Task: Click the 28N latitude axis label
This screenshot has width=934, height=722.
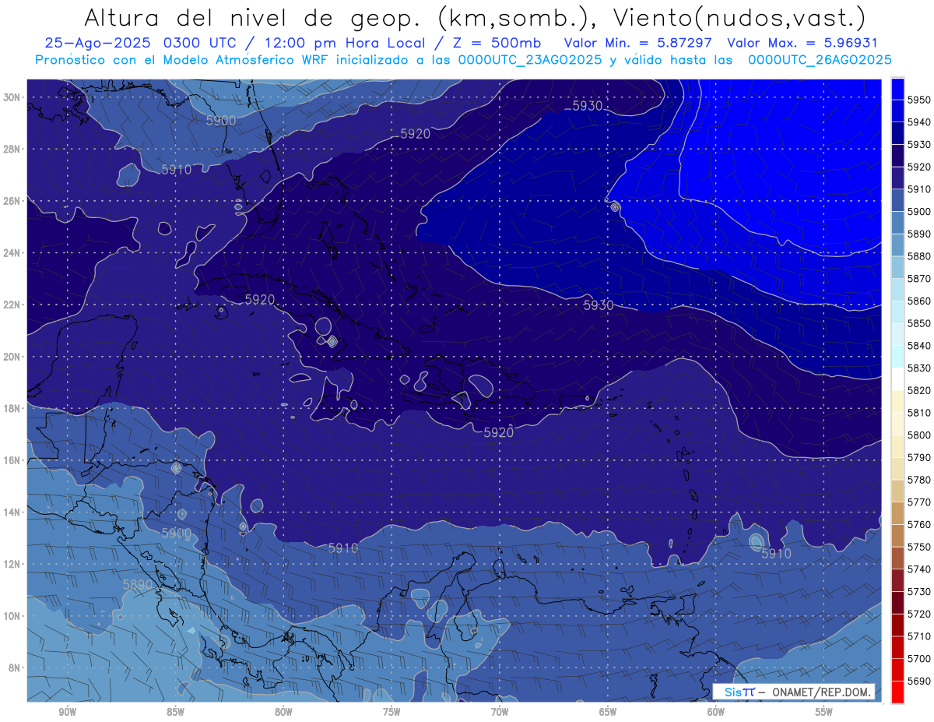Action: coord(12,149)
